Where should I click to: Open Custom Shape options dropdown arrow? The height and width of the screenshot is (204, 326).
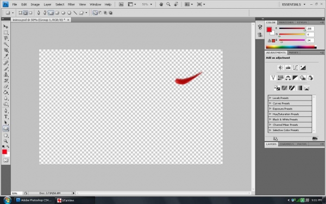[x=86, y=13]
